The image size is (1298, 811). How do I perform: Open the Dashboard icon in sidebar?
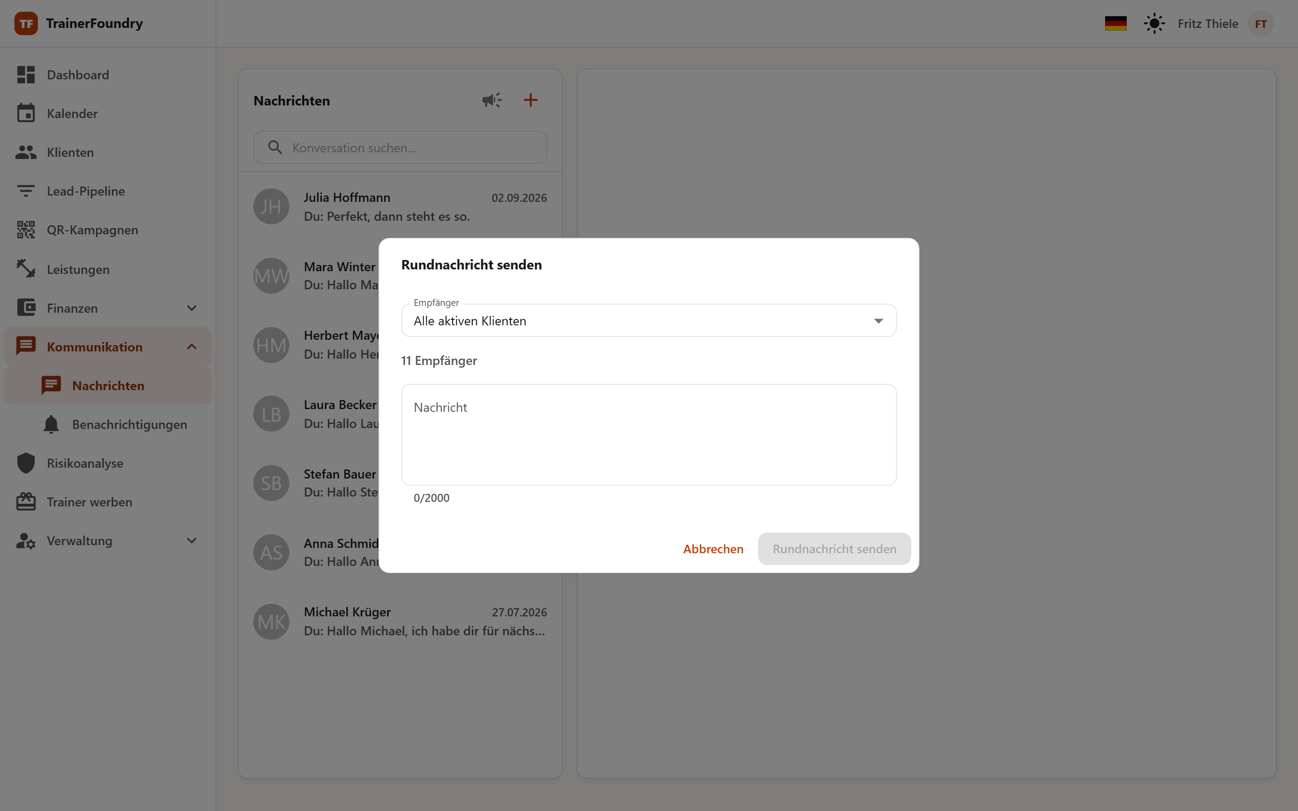[26, 74]
